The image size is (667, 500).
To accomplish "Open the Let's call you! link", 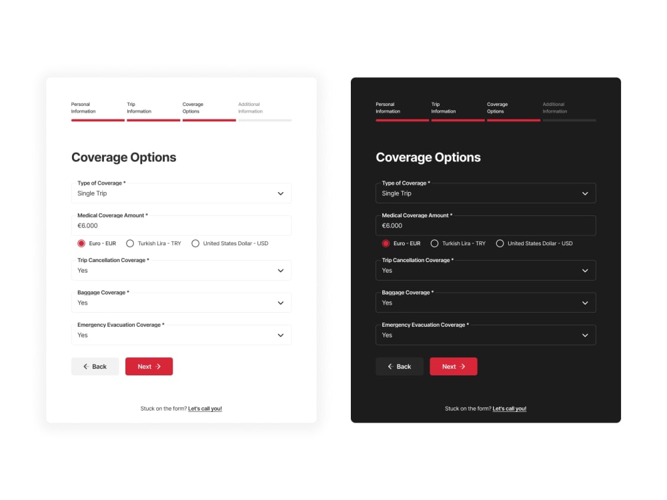I will pos(205,408).
